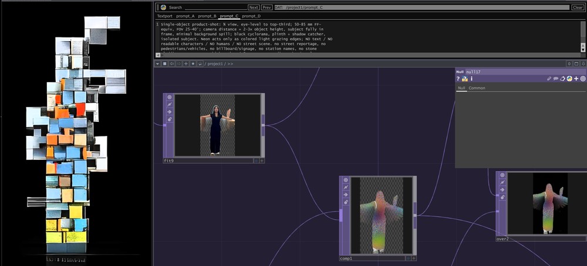Toggle the display flag circle on fit9
Viewport: 587px width, 266px height.
point(257,161)
